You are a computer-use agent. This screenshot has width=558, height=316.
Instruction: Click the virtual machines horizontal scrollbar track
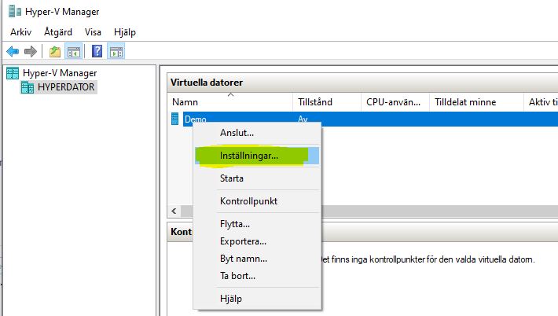439,211
